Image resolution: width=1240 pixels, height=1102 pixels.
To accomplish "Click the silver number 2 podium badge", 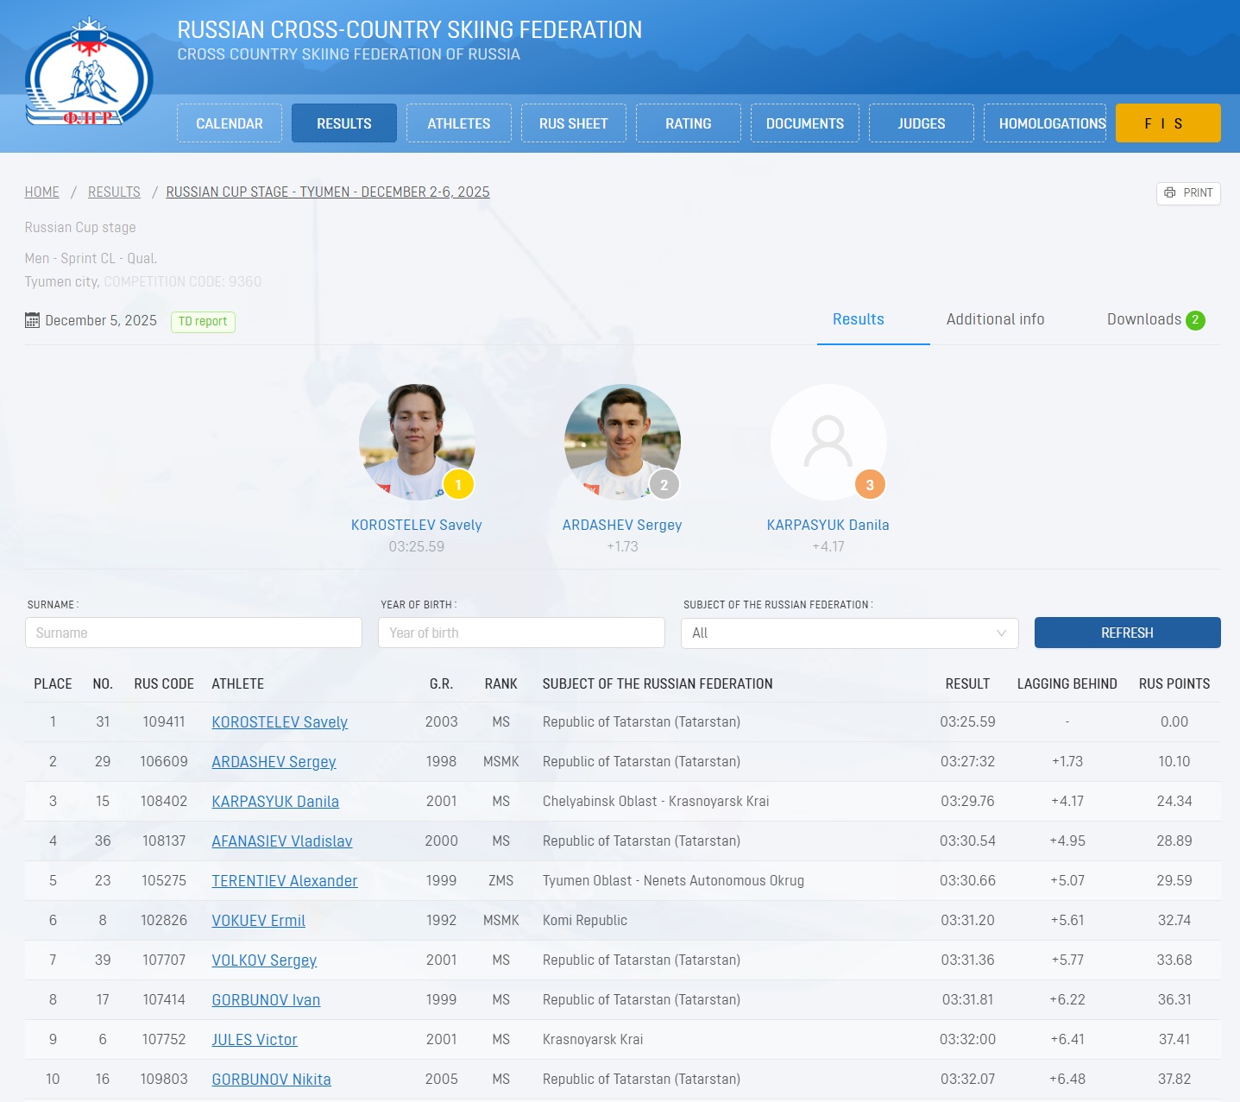I will [664, 485].
